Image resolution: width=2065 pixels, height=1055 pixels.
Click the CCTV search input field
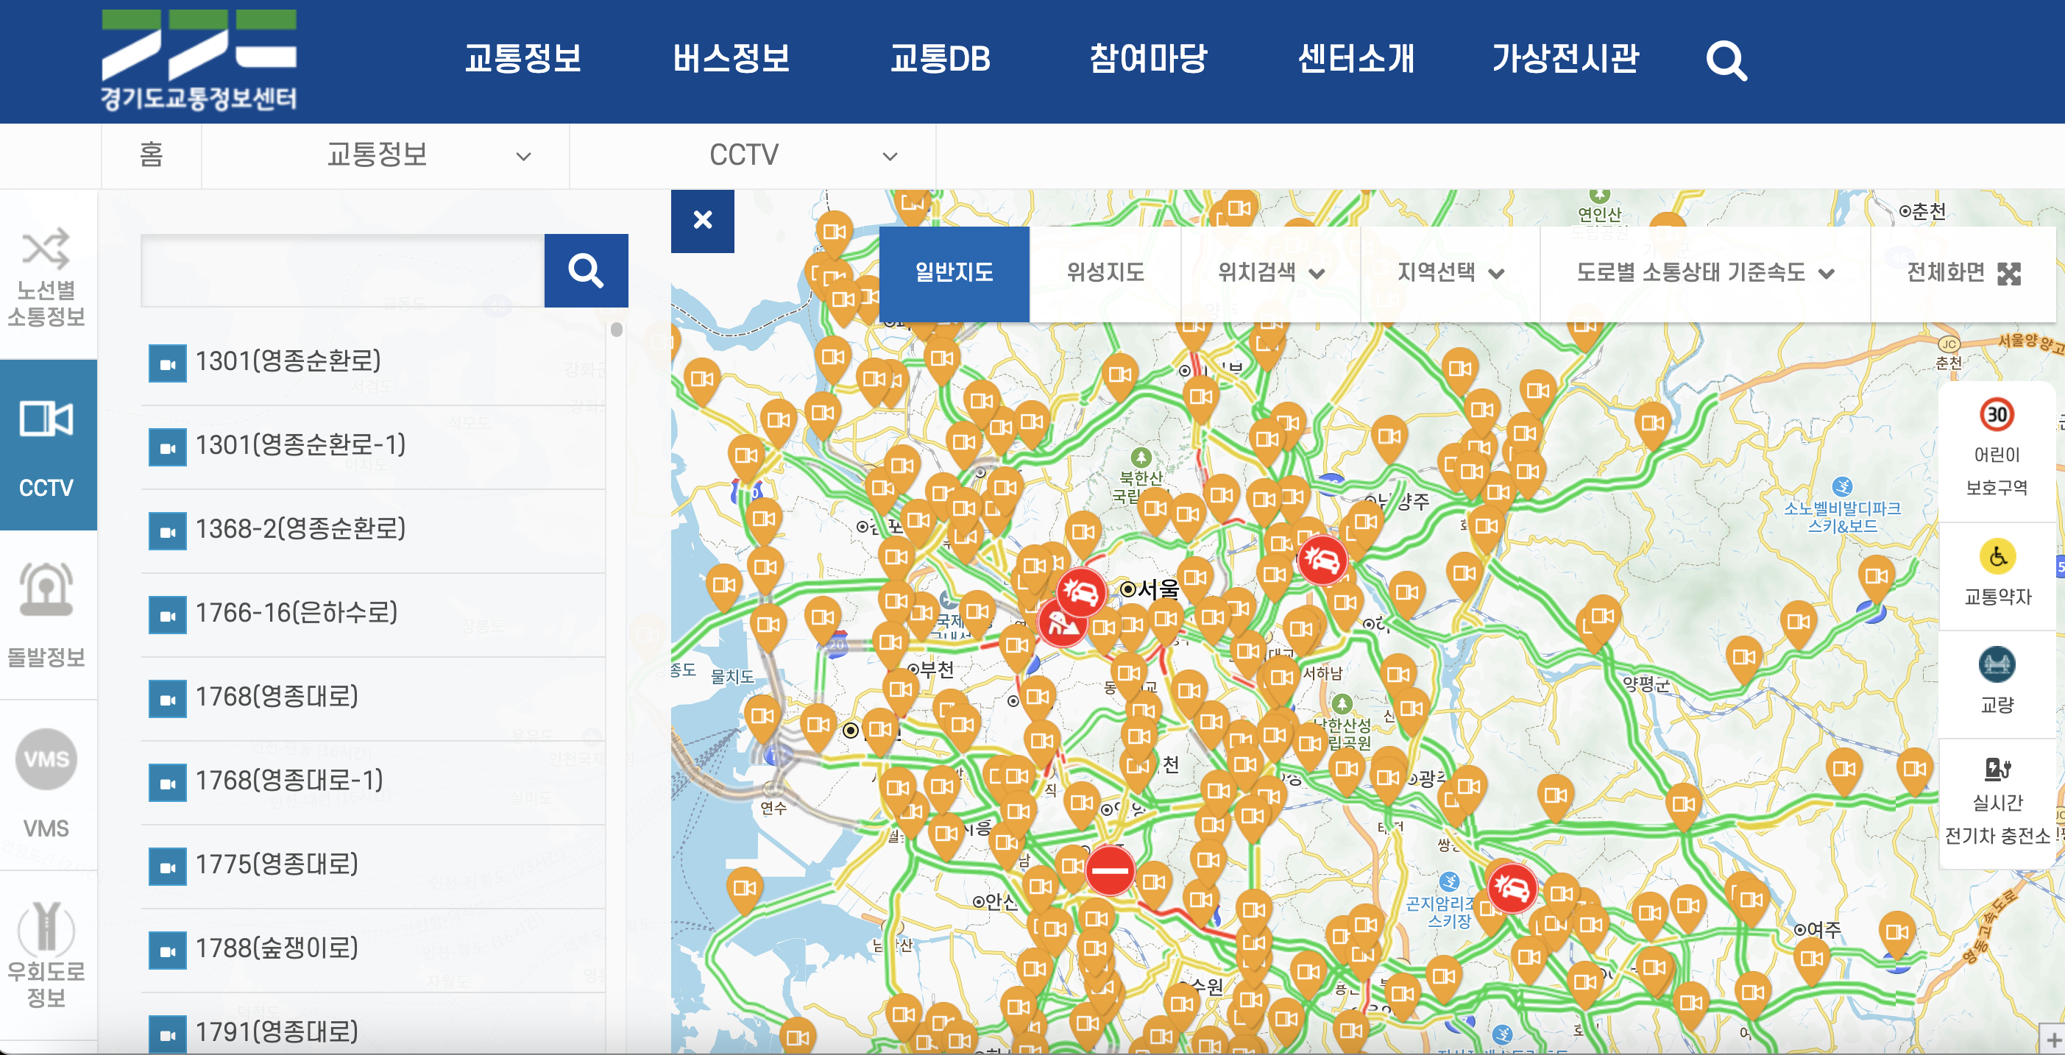343,270
